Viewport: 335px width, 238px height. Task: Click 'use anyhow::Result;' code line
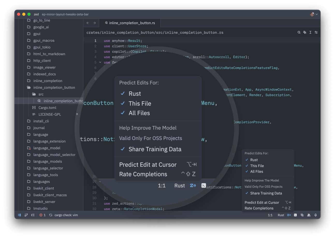click(123, 41)
